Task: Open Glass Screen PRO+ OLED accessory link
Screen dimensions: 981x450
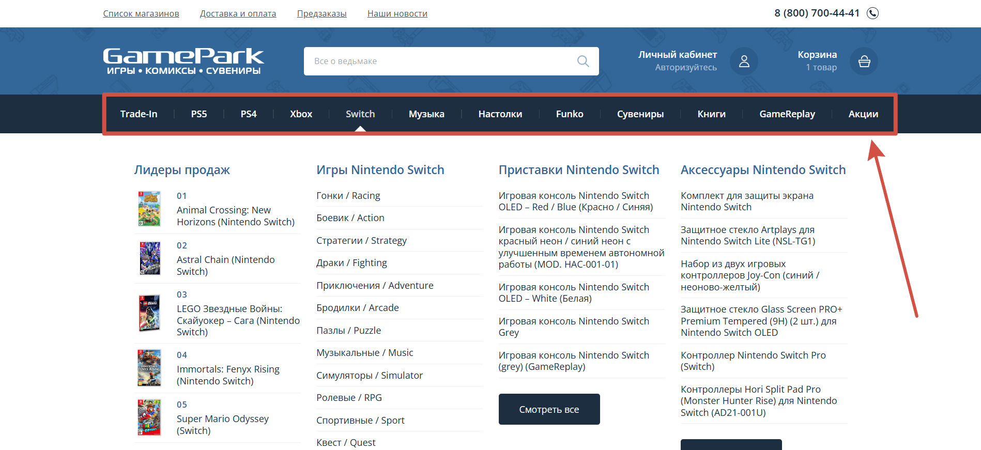Action: (x=761, y=321)
